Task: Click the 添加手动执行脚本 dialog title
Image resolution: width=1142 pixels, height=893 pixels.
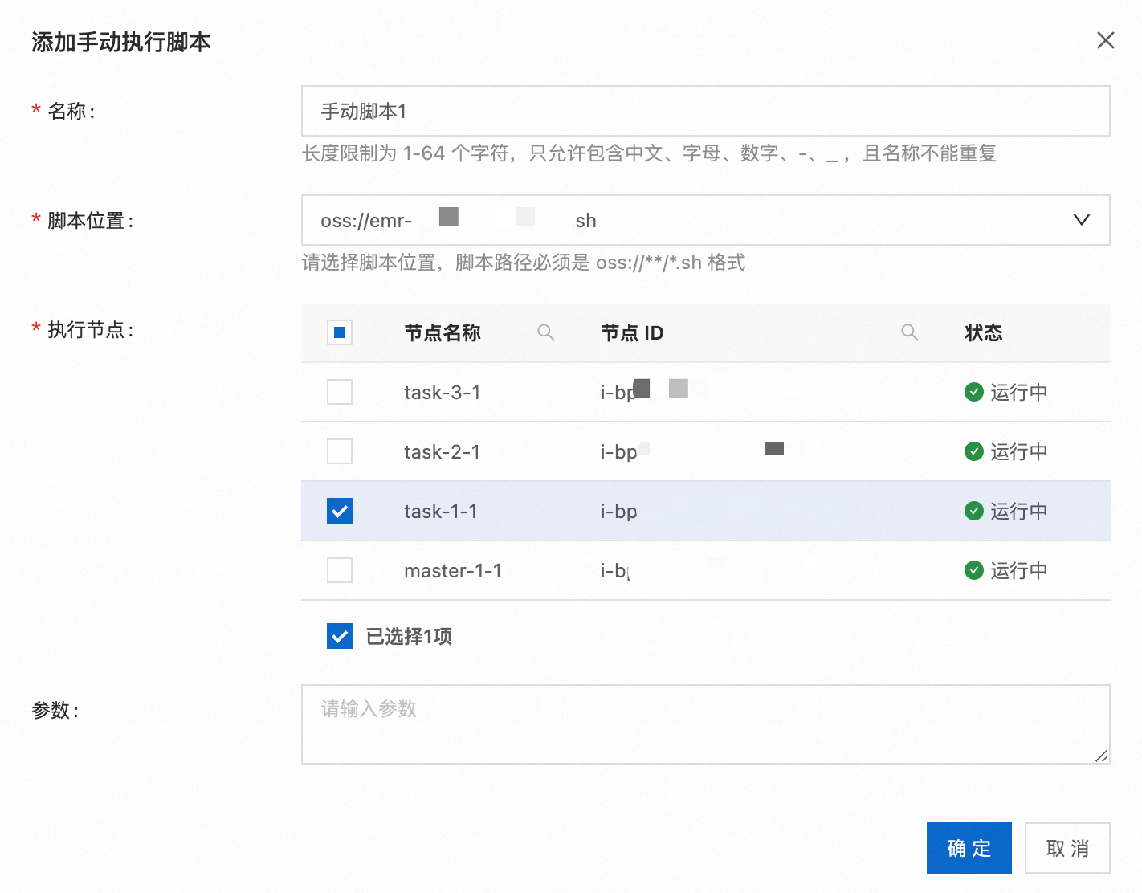Action: point(121,42)
